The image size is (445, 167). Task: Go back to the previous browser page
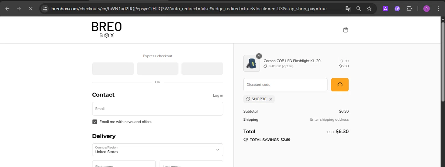7,9
